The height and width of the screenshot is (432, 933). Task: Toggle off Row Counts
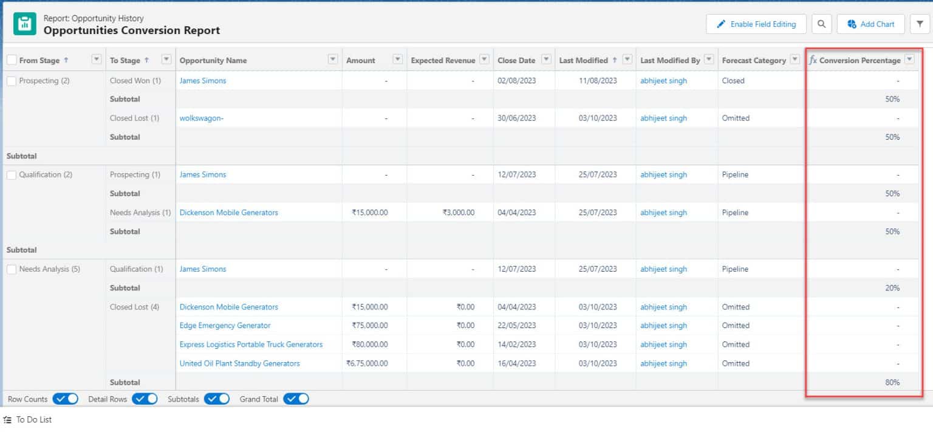[x=65, y=399]
